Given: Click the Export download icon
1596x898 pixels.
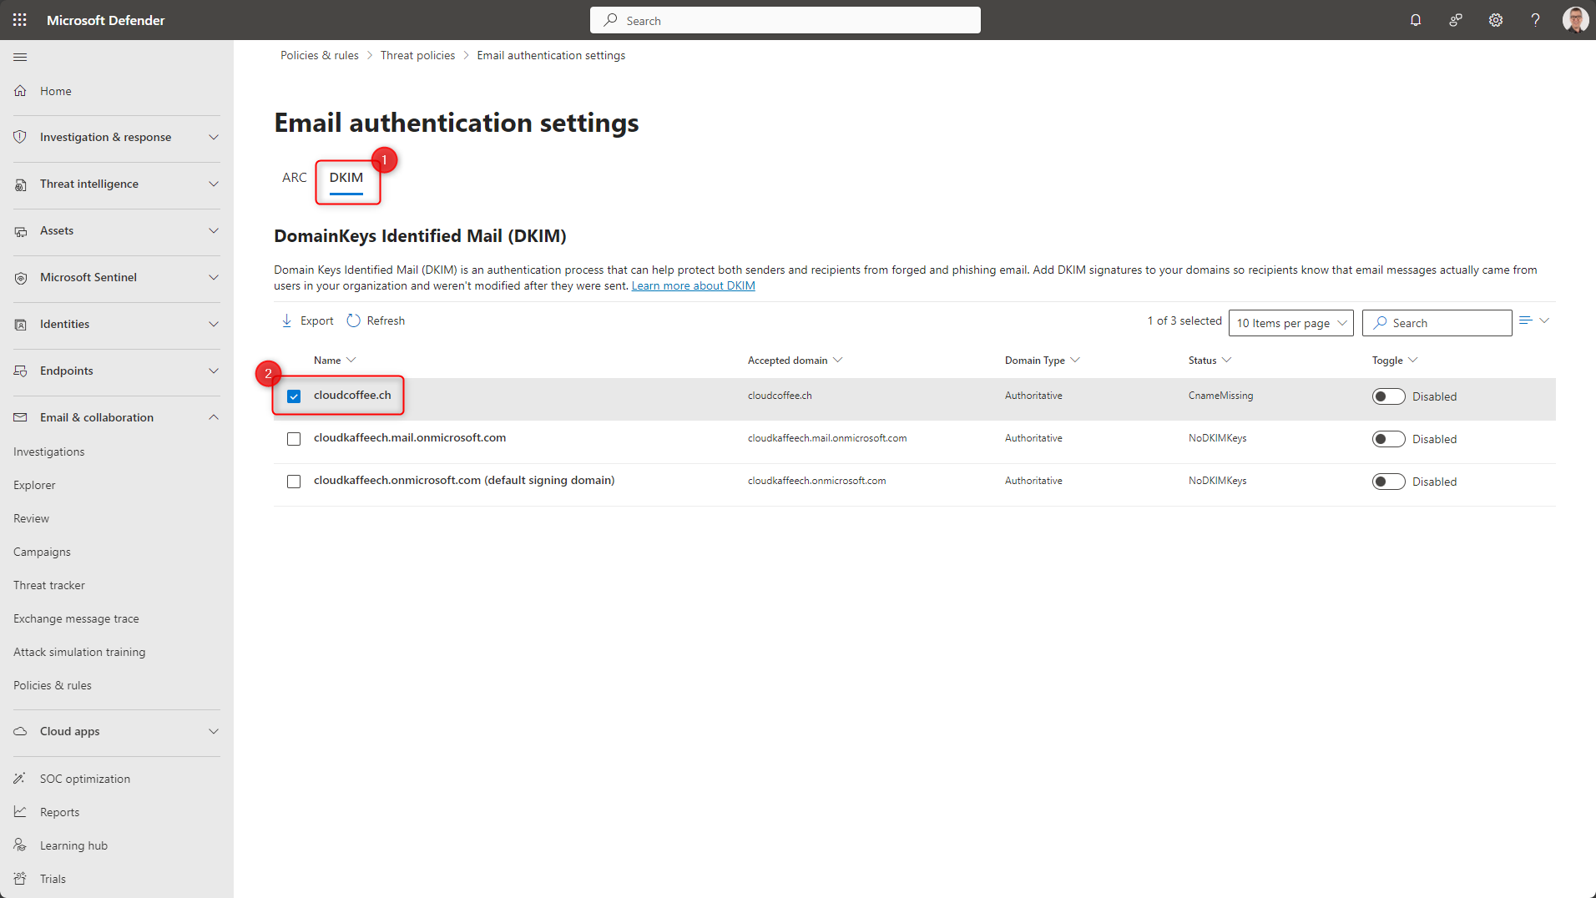Looking at the screenshot, I should [x=287, y=320].
